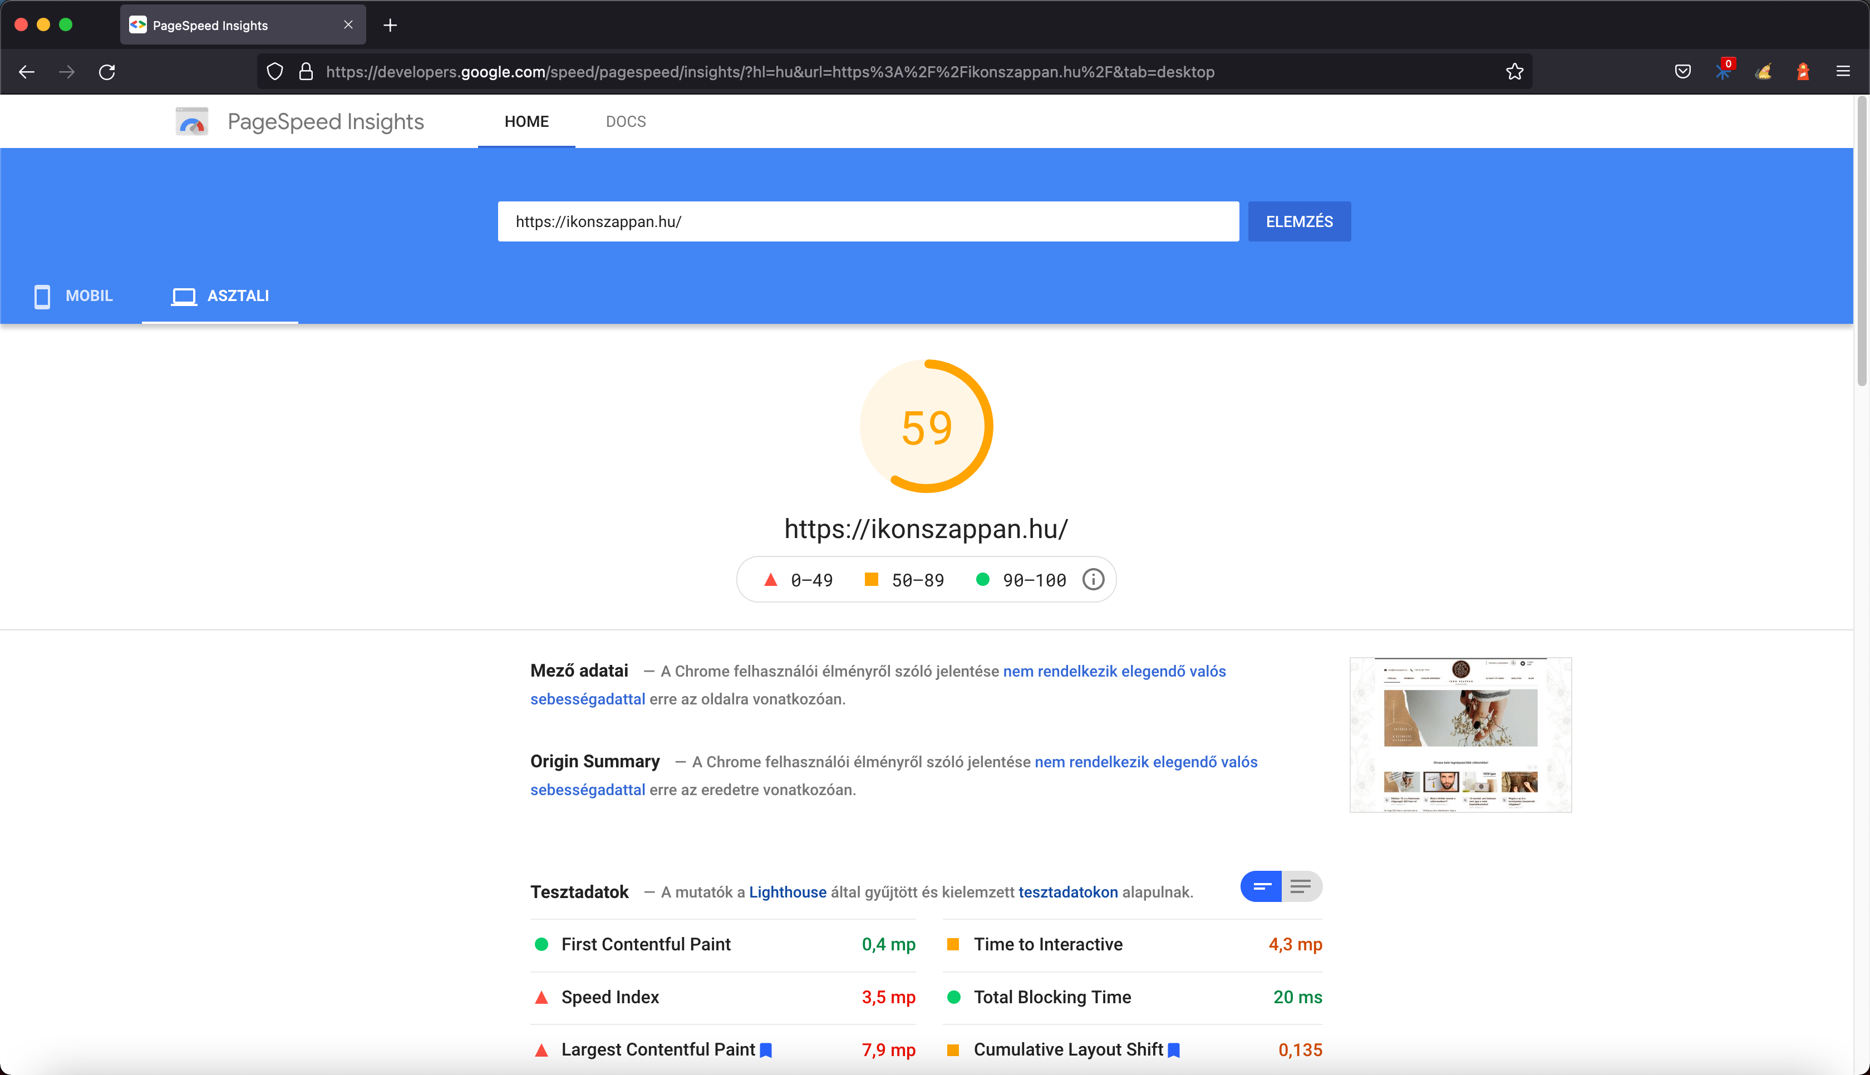Select the ASZTALI tab
The height and width of the screenshot is (1075, 1870).
220,296
